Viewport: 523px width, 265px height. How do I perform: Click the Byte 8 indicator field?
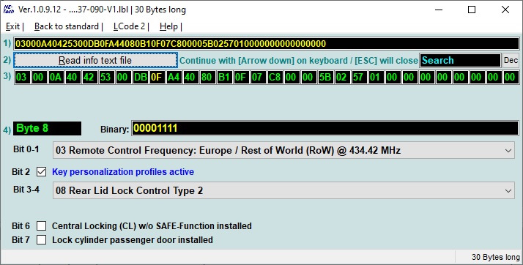pyautogui.click(x=47, y=128)
